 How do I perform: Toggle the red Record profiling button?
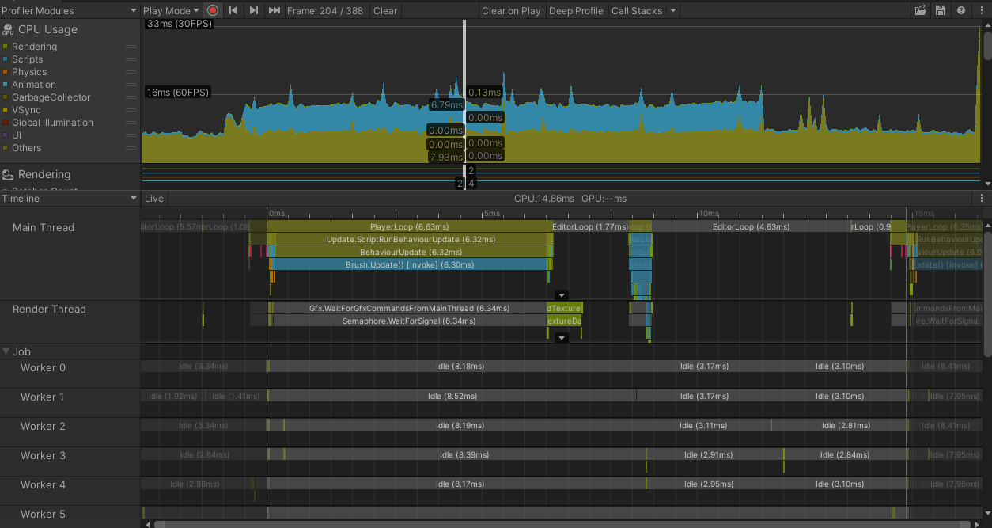pos(213,10)
